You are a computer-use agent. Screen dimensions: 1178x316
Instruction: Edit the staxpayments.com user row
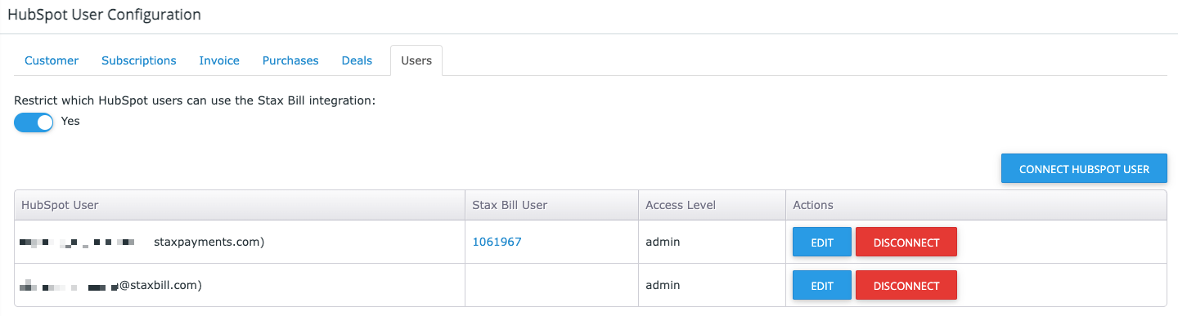click(821, 242)
